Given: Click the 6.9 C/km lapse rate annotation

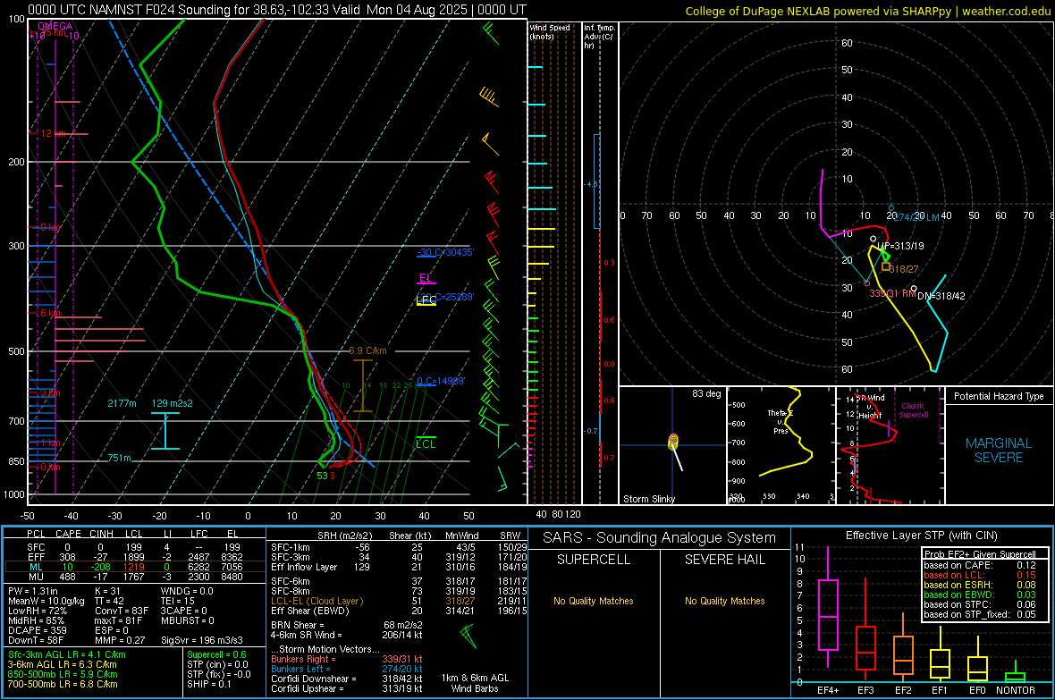Looking at the screenshot, I should click(x=367, y=350).
